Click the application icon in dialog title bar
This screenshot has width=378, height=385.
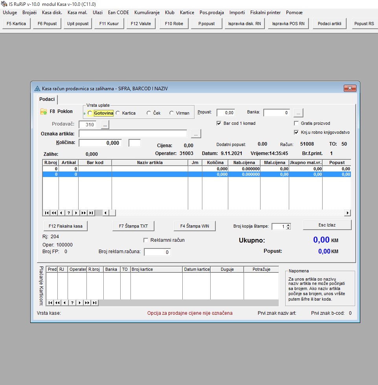click(37, 89)
